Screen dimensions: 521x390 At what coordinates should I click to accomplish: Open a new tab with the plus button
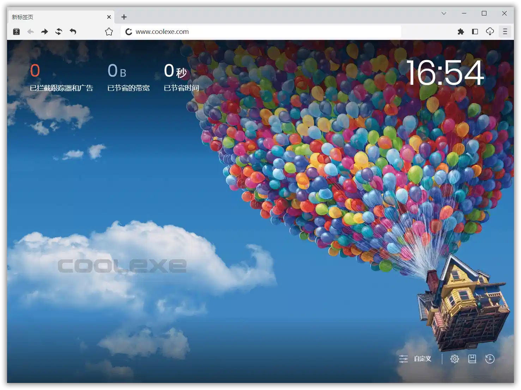[124, 17]
